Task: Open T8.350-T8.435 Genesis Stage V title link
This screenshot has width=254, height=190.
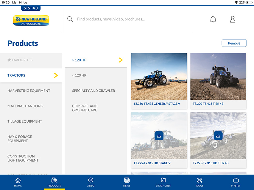Action: pos(157,104)
